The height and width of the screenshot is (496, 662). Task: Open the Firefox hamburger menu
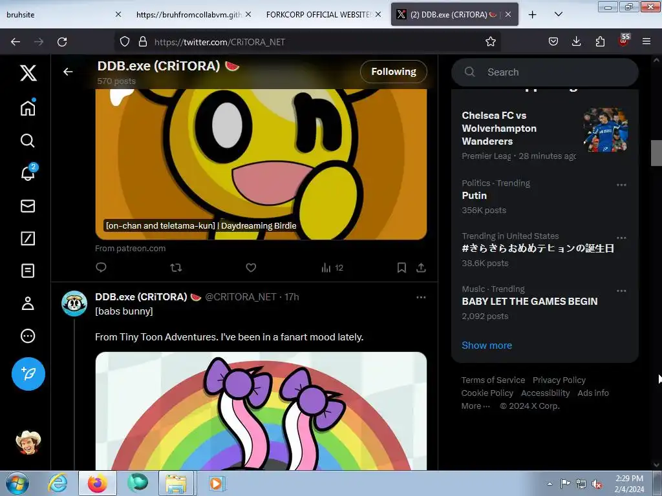(646, 41)
